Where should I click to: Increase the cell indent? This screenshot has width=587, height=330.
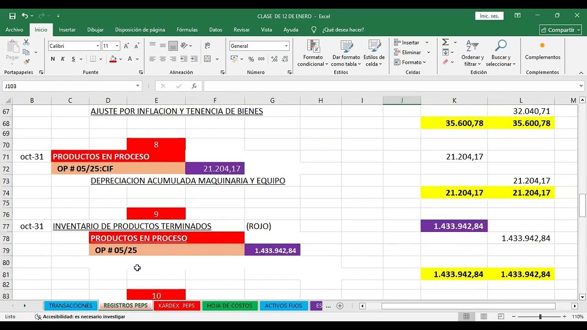[194, 59]
